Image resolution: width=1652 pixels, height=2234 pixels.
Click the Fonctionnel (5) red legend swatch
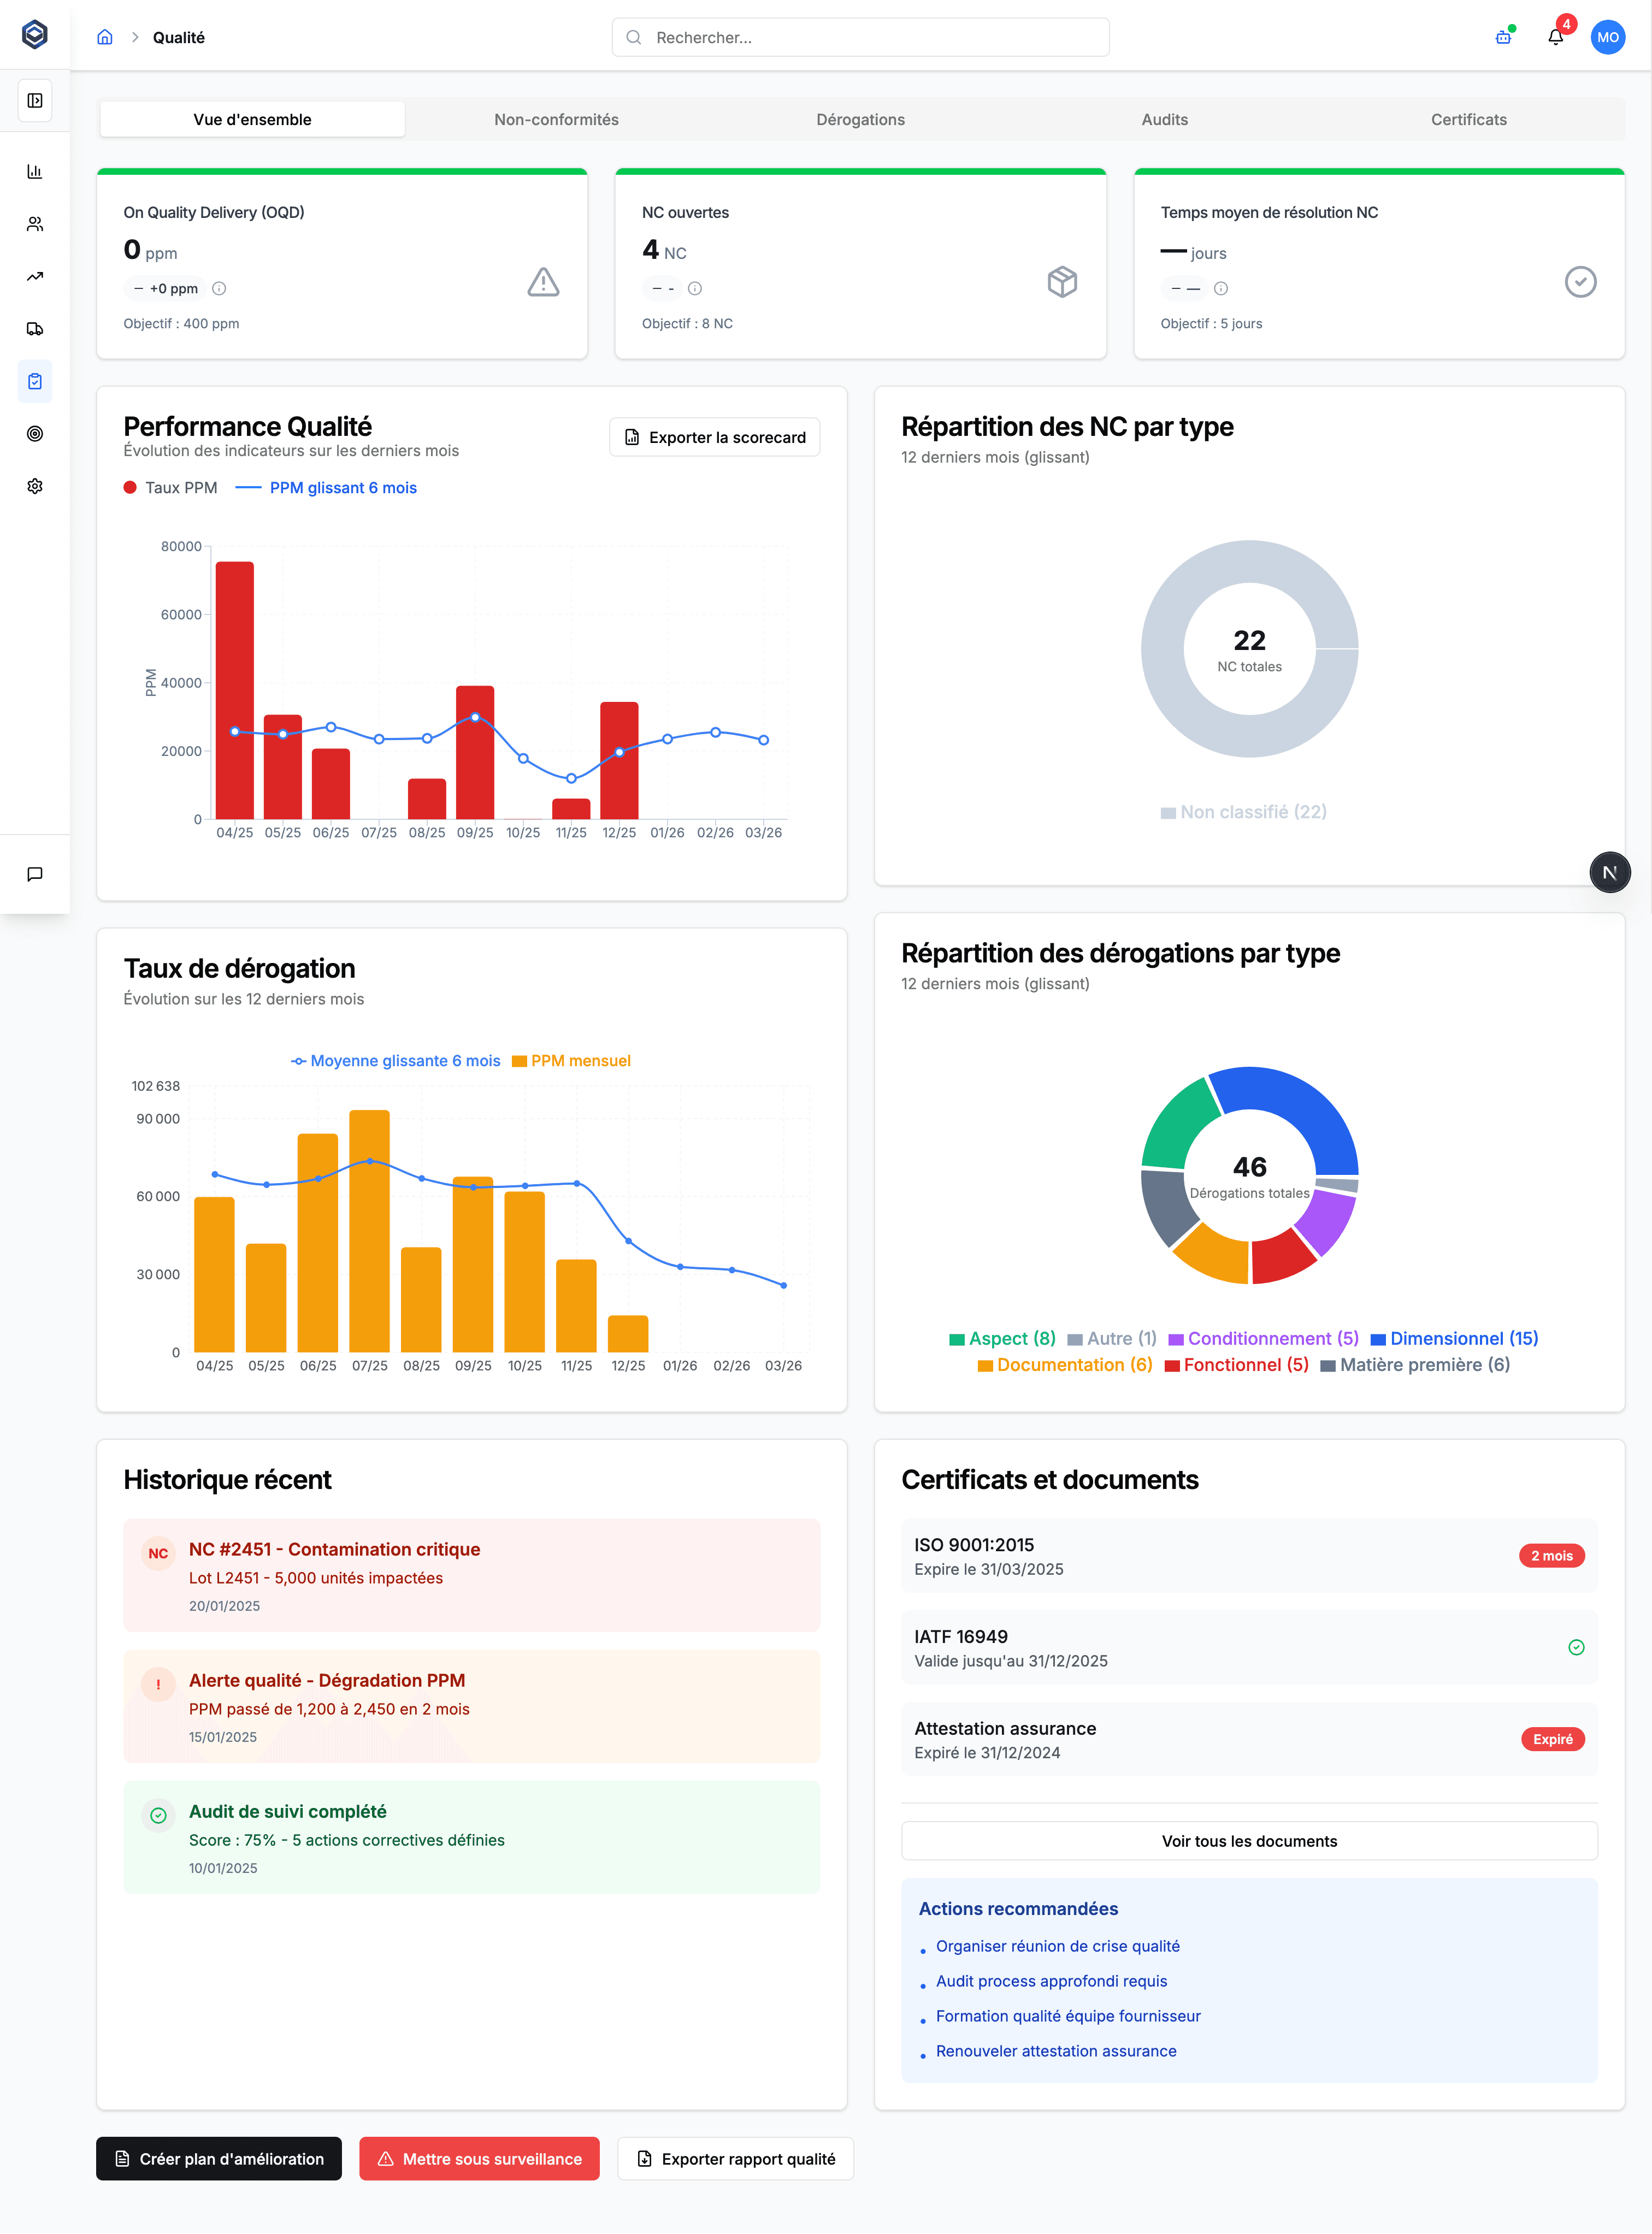pyautogui.click(x=1172, y=1366)
